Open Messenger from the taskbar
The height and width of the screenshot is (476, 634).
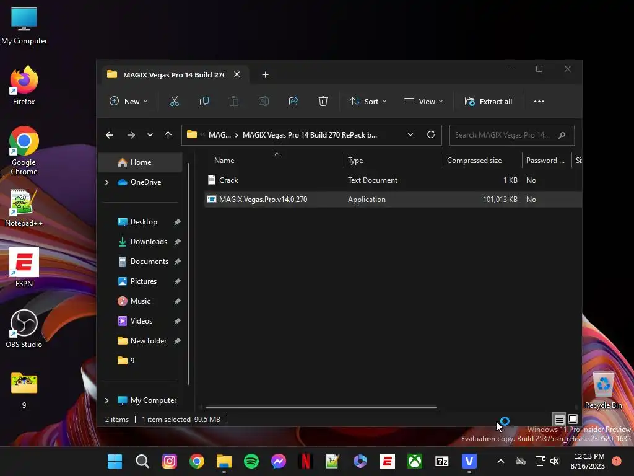(x=278, y=461)
